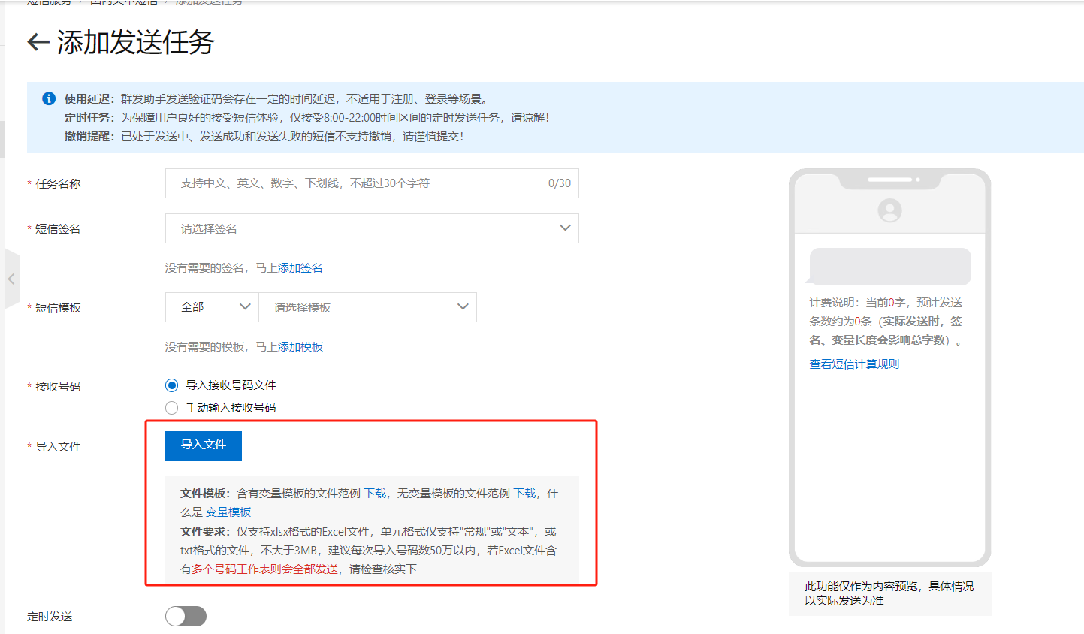Download file example for variable templates
The image size is (1084, 634).
(x=375, y=494)
